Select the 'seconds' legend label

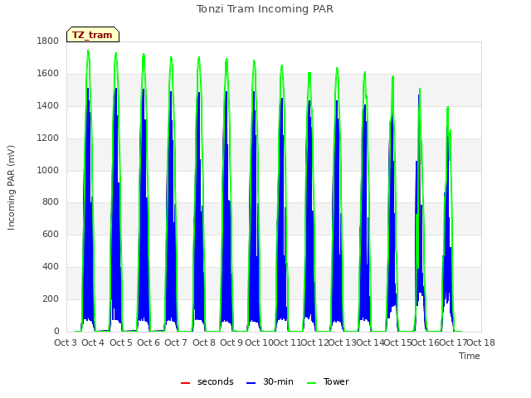click(x=216, y=381)
